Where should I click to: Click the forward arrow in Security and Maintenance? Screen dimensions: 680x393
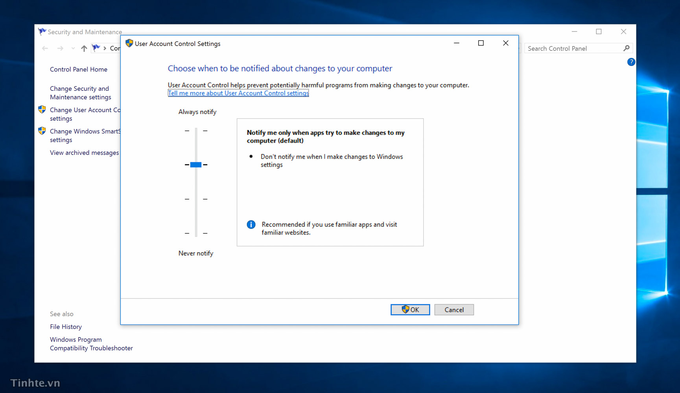[x=60, y=48]
